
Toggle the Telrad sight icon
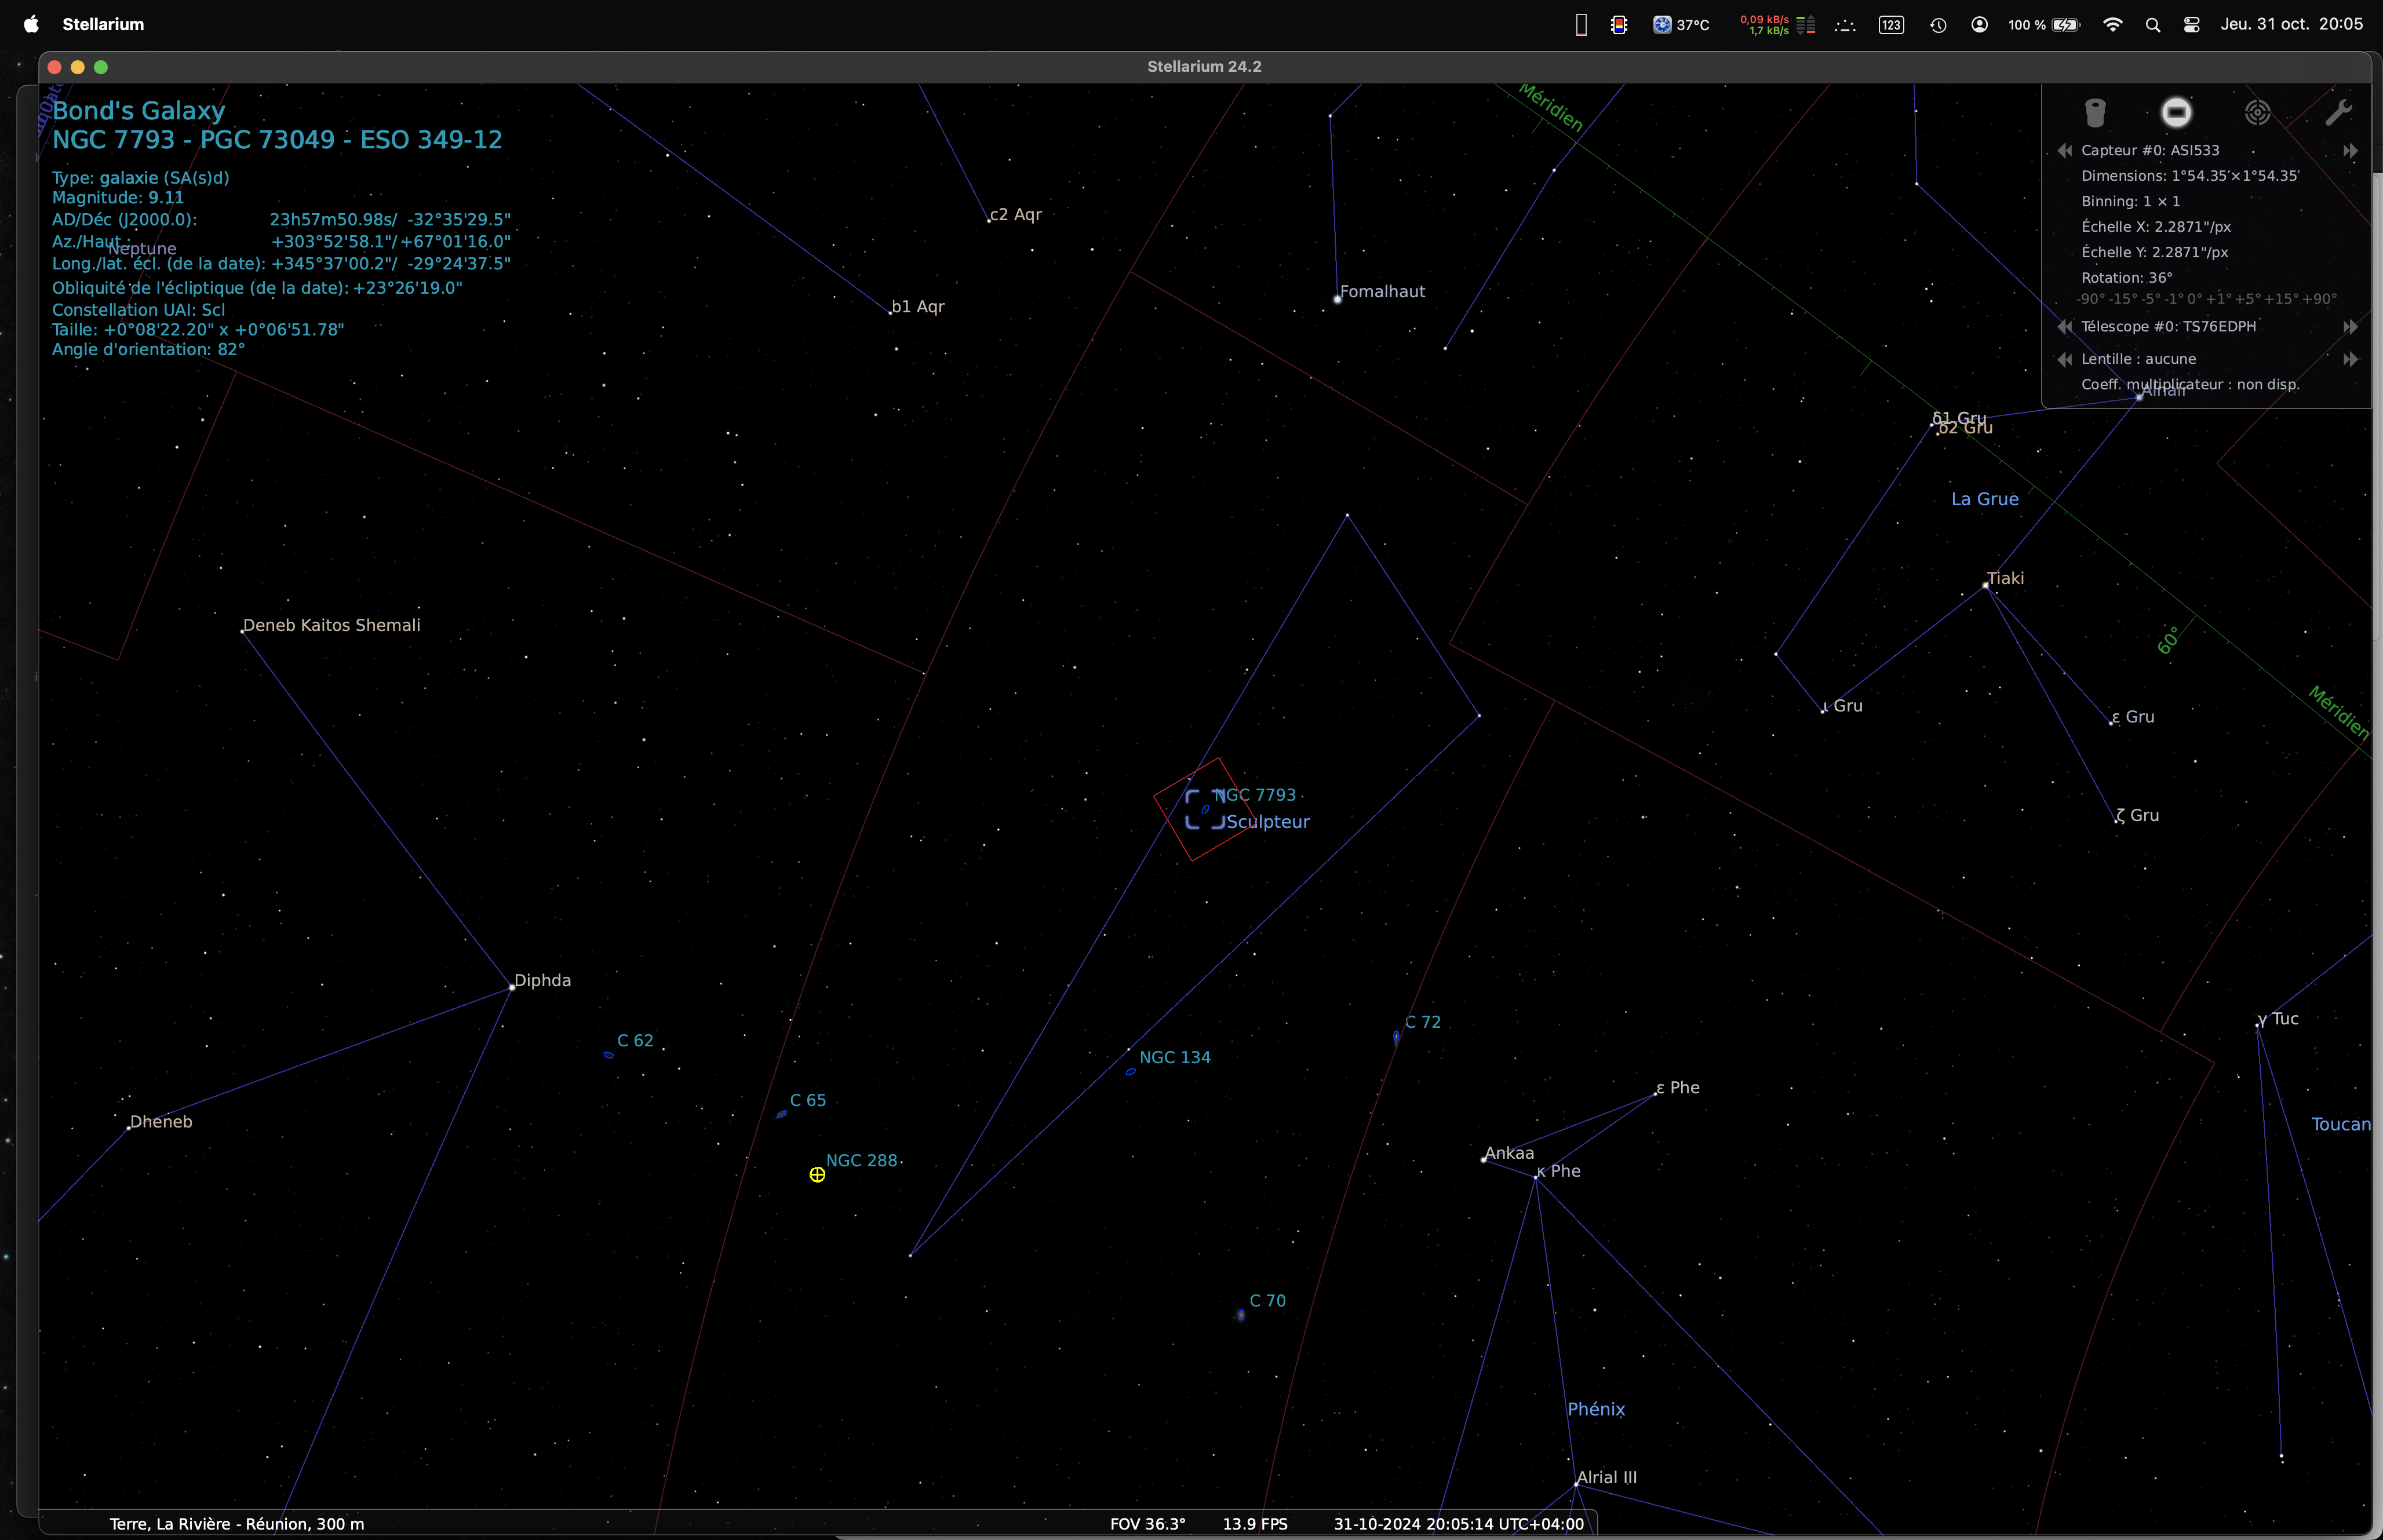(2257, 112)
